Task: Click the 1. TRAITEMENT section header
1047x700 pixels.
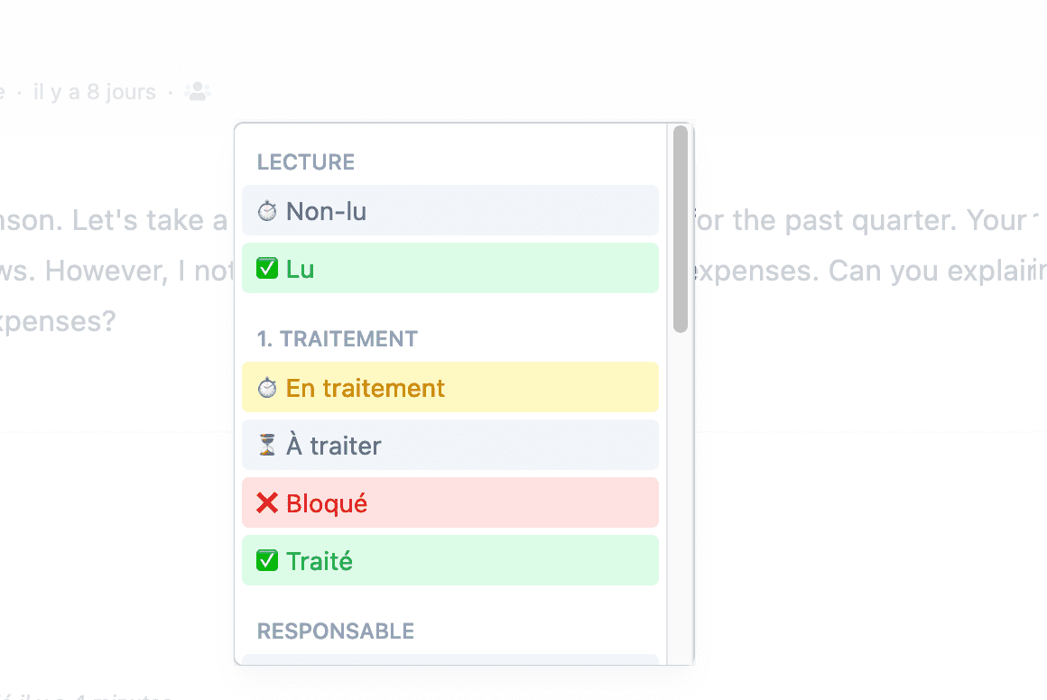Action: tap(338, 339)
